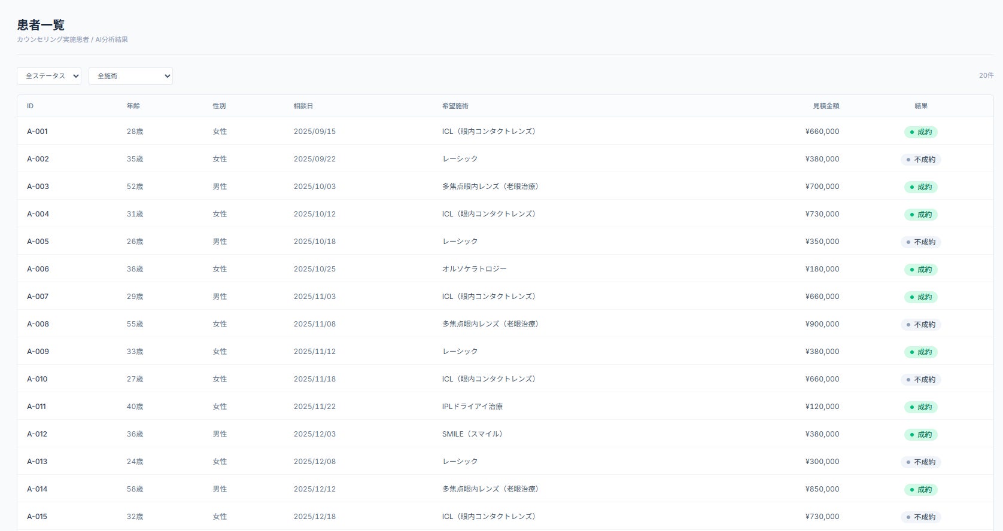
Task: Click the ¥300,000 estimate amount
Action: (x=822, y=461)
